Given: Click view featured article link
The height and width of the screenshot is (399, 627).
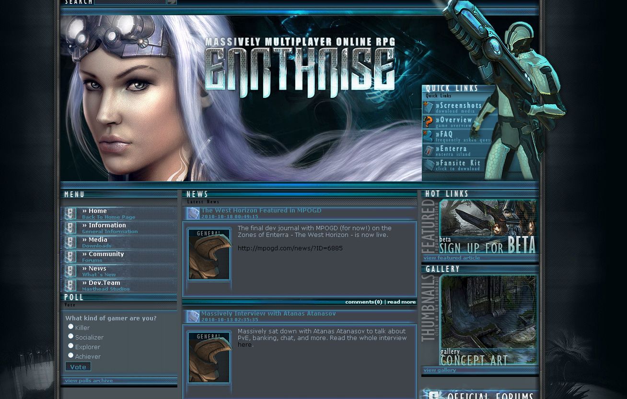Looking at the screenshot, I should coord(452,258).
